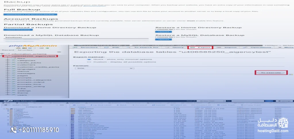Screen dimensions: 294x139
Task: Select the prompts_writing table in the tree
Action: coord(31,86)
